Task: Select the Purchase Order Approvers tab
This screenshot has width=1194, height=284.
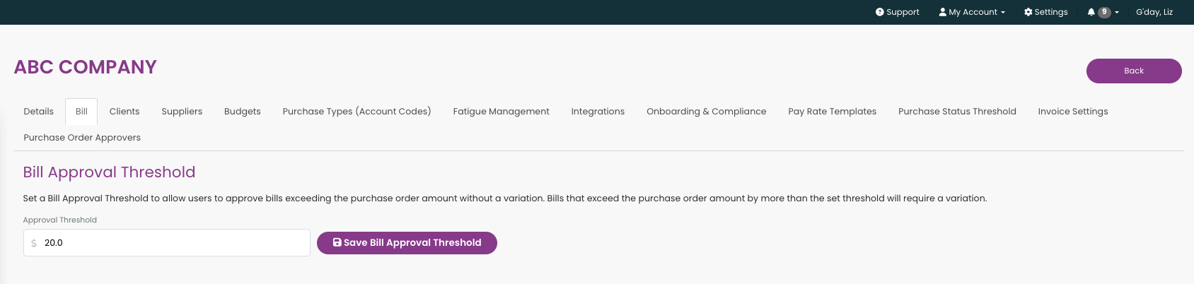Action: [x=82, y=138]
